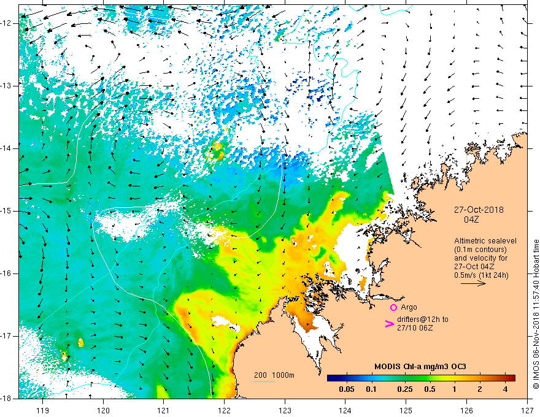Click the magenta drifters arrowhead legend symbol

click(389, 324)
